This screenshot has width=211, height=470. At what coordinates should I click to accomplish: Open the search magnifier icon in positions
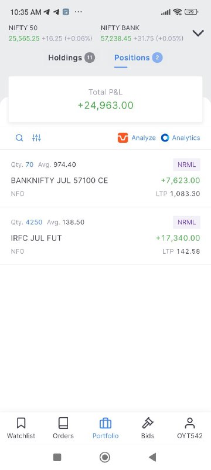tap(19, 138)
